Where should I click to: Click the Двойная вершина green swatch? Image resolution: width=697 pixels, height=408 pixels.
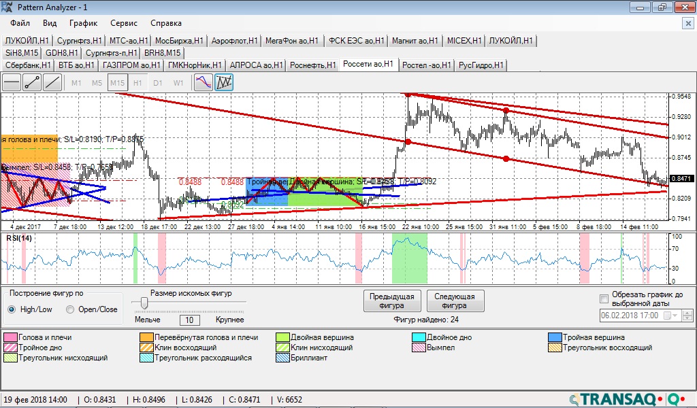282,337
